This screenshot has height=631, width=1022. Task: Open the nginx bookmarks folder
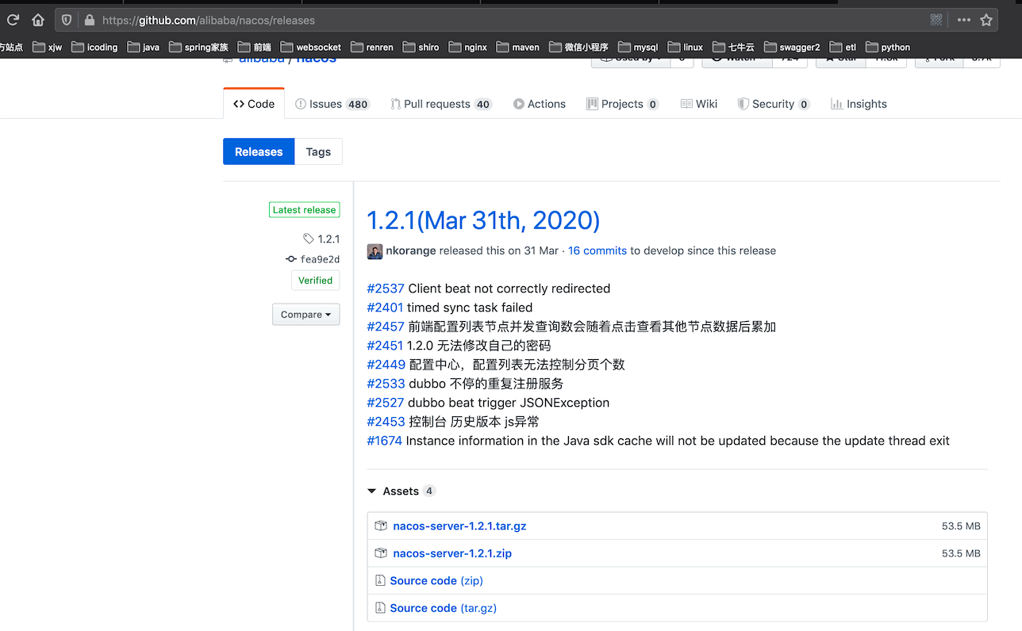tap(468, 47)
